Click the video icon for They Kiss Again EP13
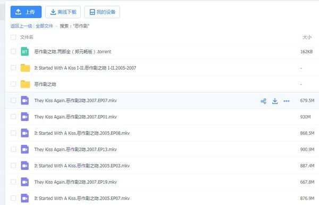Screen dimensions: 319x205 click(x=25, y=150)
